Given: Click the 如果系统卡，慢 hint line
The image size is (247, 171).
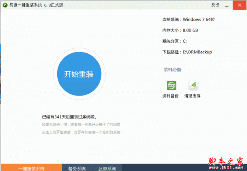Looking at the screenshot, I should 81,125.
